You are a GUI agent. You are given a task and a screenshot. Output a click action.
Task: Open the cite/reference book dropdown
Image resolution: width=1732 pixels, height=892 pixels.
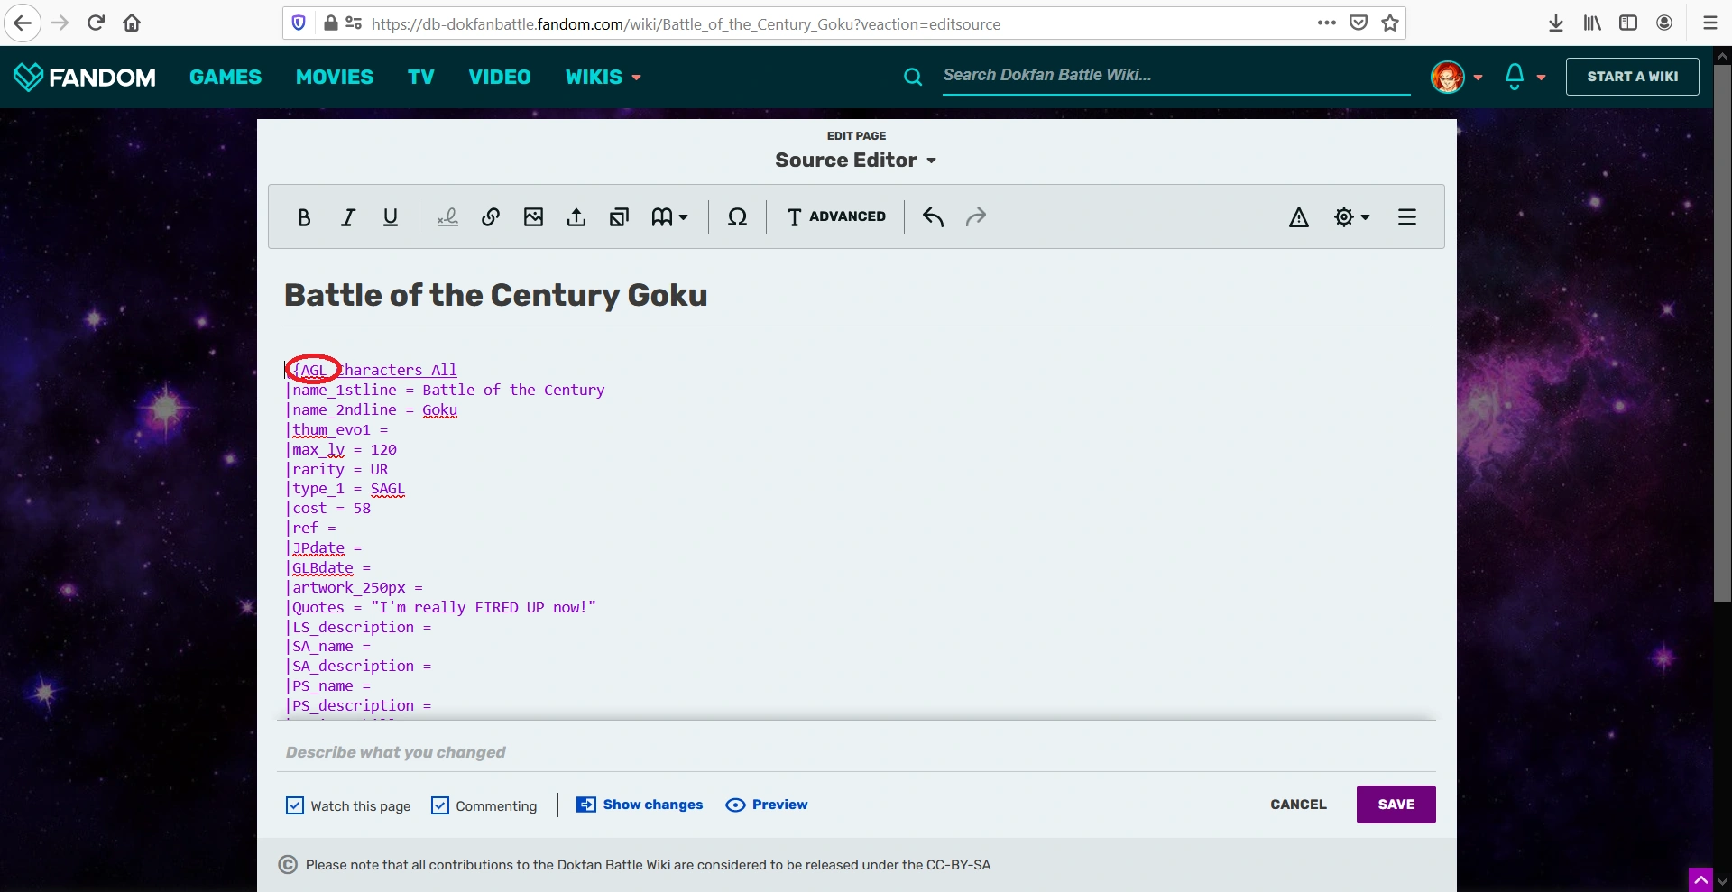[x=669, y=217]
